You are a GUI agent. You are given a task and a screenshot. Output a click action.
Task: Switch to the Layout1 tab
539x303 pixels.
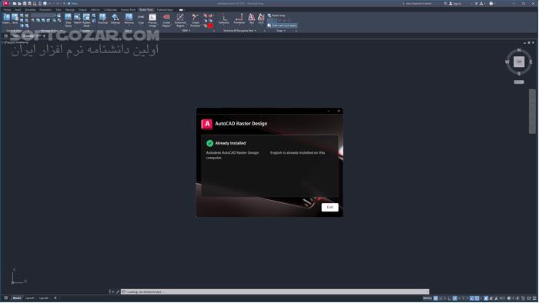click(30, 298)
